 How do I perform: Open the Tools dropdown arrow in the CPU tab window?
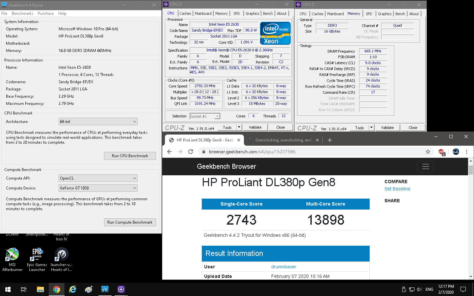[239, 127]
